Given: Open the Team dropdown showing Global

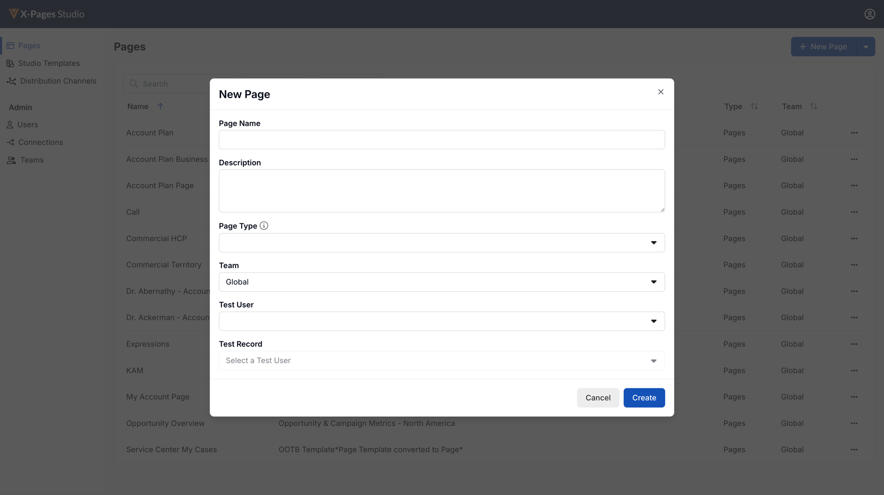Looking at the screenshot, I should click(442, 282).
